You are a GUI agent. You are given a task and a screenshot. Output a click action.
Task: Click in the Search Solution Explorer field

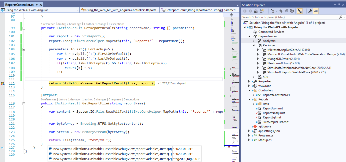point(290,17)
